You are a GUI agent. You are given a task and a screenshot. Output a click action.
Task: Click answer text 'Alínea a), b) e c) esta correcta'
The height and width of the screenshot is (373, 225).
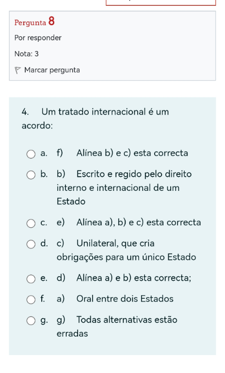coord(139,222)
